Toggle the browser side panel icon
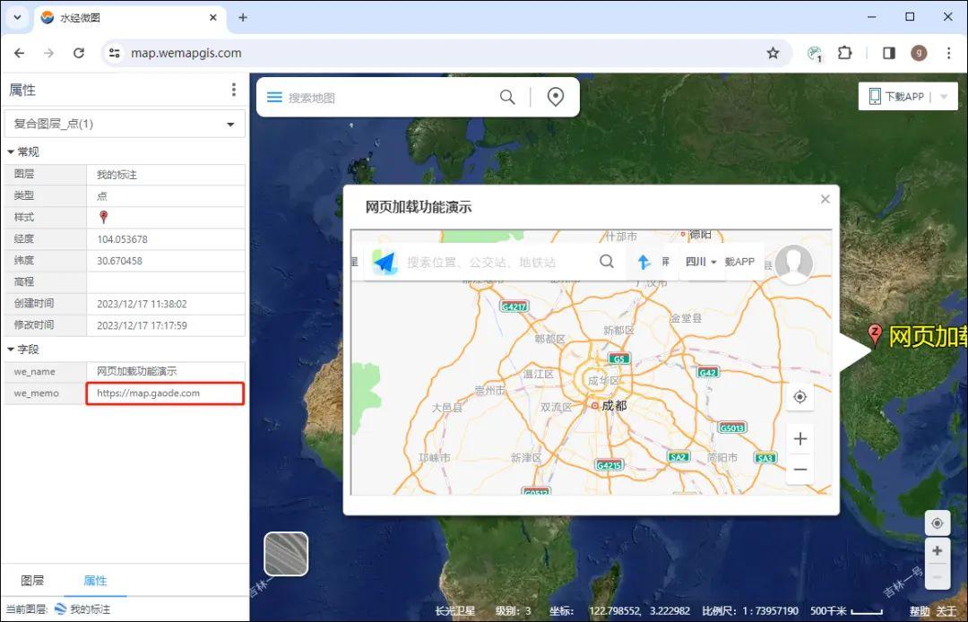 tap(889, 53)
